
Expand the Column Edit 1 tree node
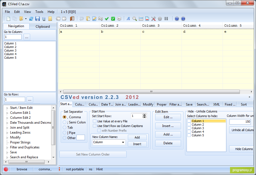click(7, 113)
